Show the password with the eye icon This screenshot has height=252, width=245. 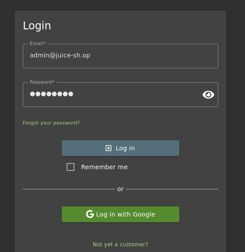(208, 95)
